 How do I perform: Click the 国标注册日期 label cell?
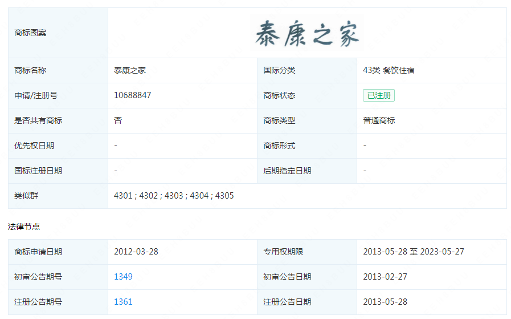pos(58,171)
